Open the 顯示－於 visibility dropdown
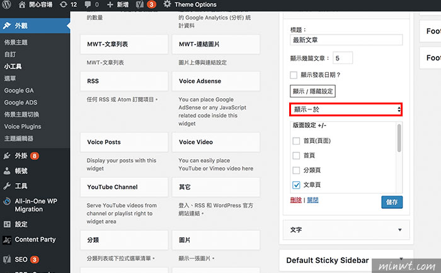 click(x=346, y=109)
